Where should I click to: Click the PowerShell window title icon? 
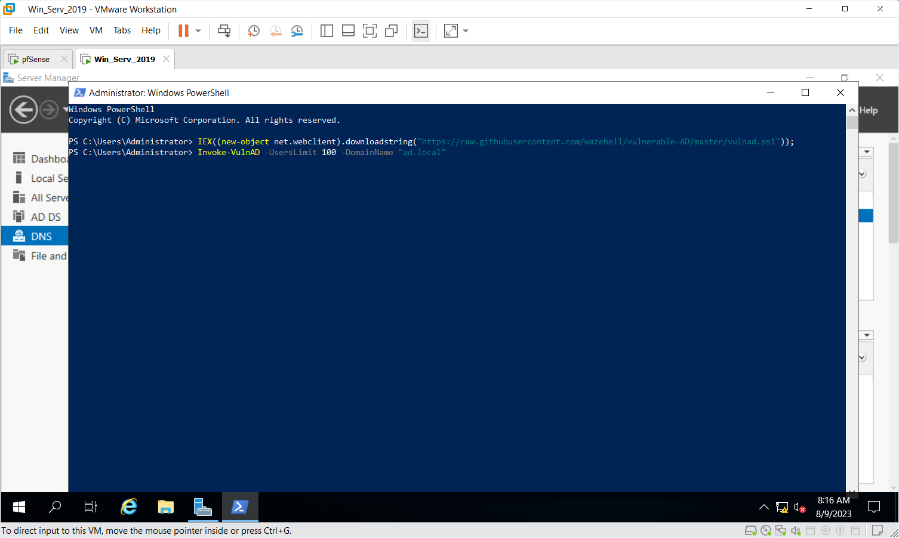[79, 92]
